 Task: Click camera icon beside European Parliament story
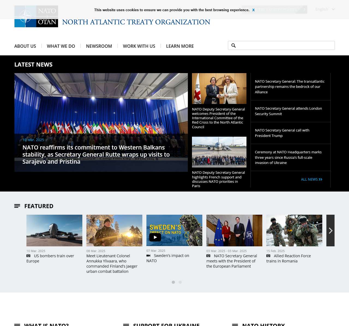pyautogui.click(x=208, y=256)
